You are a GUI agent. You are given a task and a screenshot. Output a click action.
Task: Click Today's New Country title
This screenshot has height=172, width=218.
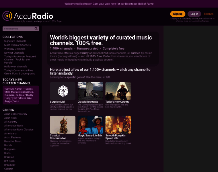click(117, 102)
